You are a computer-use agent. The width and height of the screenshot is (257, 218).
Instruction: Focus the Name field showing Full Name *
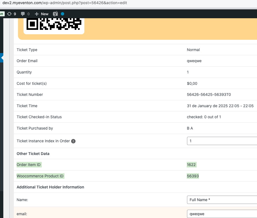click(222, 200)
